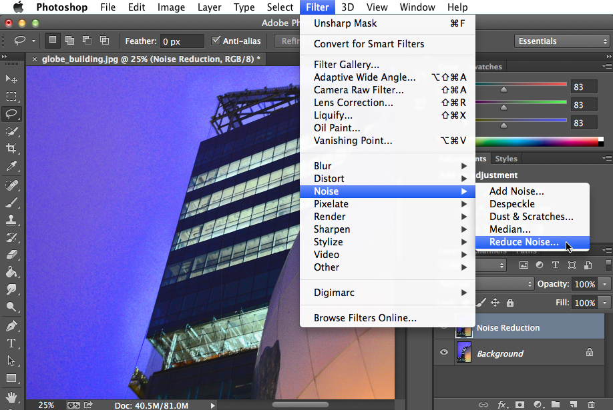Click the Background layer thumbnail
Image resolution: width=613 pixels, height=410 pixels.
pyautogui.click(x=465, y=353)
